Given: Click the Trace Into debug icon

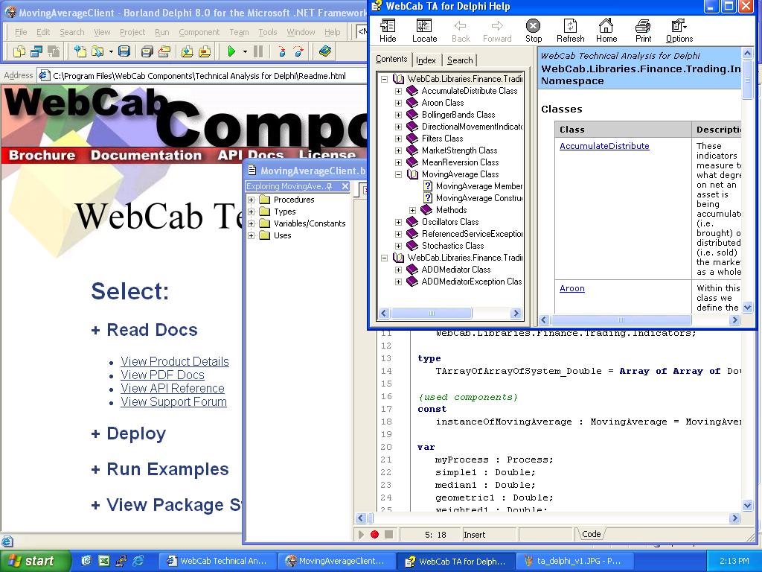Looking at the screenshot, I should [281, 51].
